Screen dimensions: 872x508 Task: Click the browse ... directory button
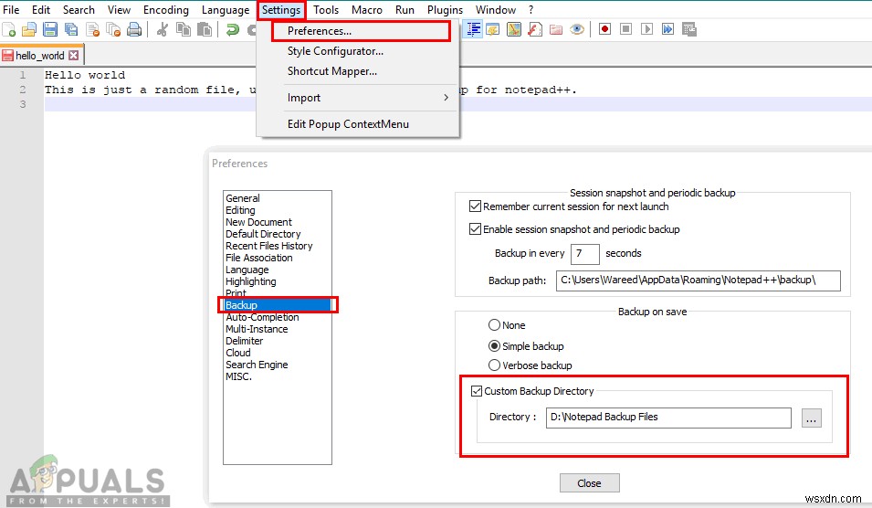pos(812,418)
